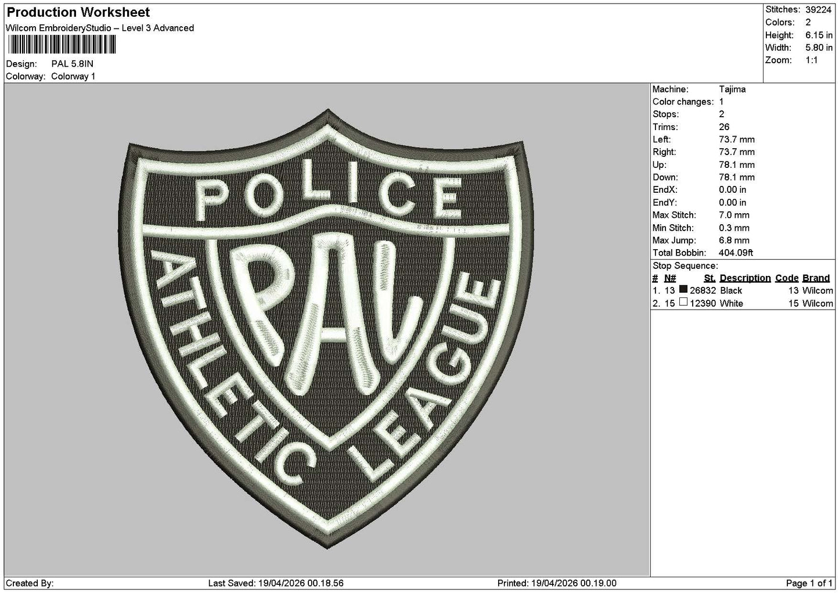
Task: Click the "EndX:" label
Action: coord(665,190)
